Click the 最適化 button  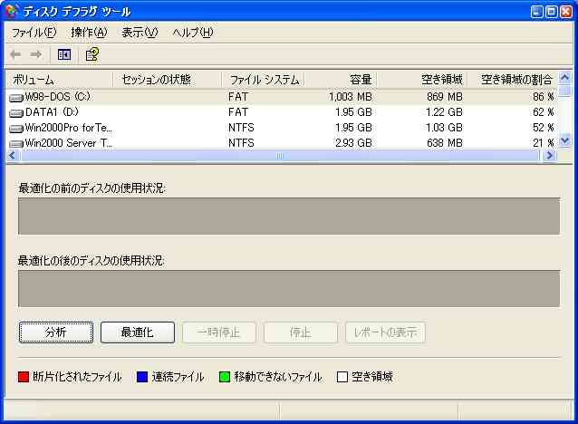(138, 332)
